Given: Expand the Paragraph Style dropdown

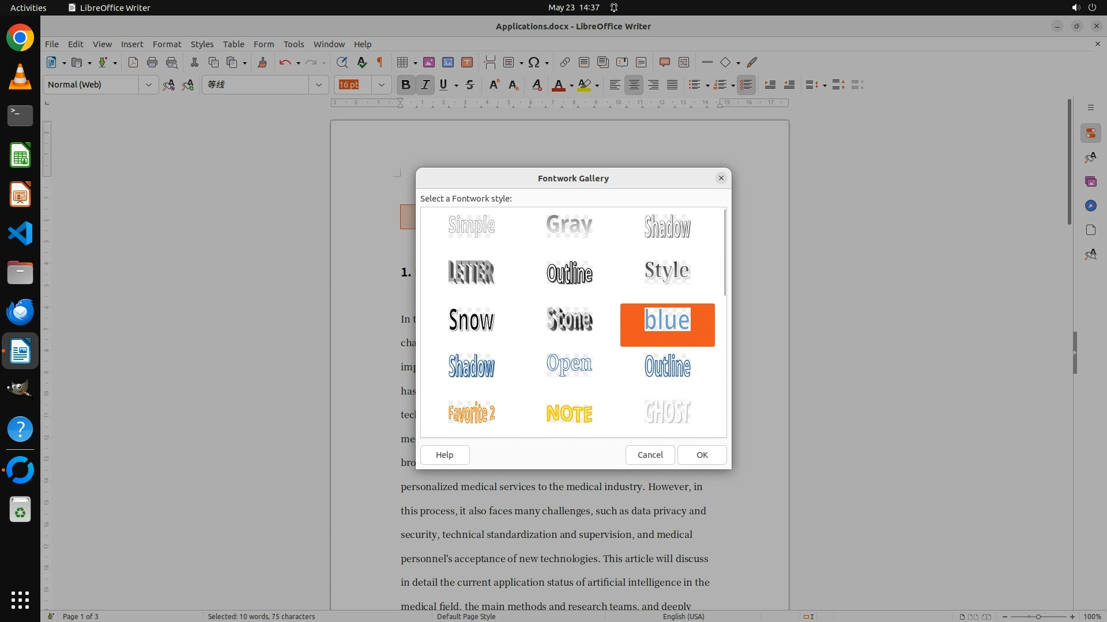Looking at the screenshot, I should [148, 85].
